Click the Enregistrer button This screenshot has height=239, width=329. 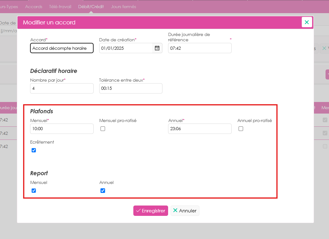click(151, 211)
